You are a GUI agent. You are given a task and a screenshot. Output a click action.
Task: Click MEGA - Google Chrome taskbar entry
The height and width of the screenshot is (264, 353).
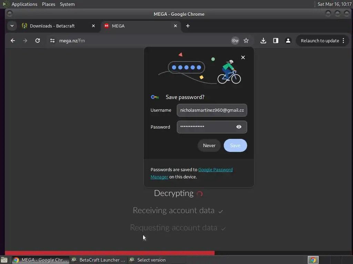(x=41, y=260)
